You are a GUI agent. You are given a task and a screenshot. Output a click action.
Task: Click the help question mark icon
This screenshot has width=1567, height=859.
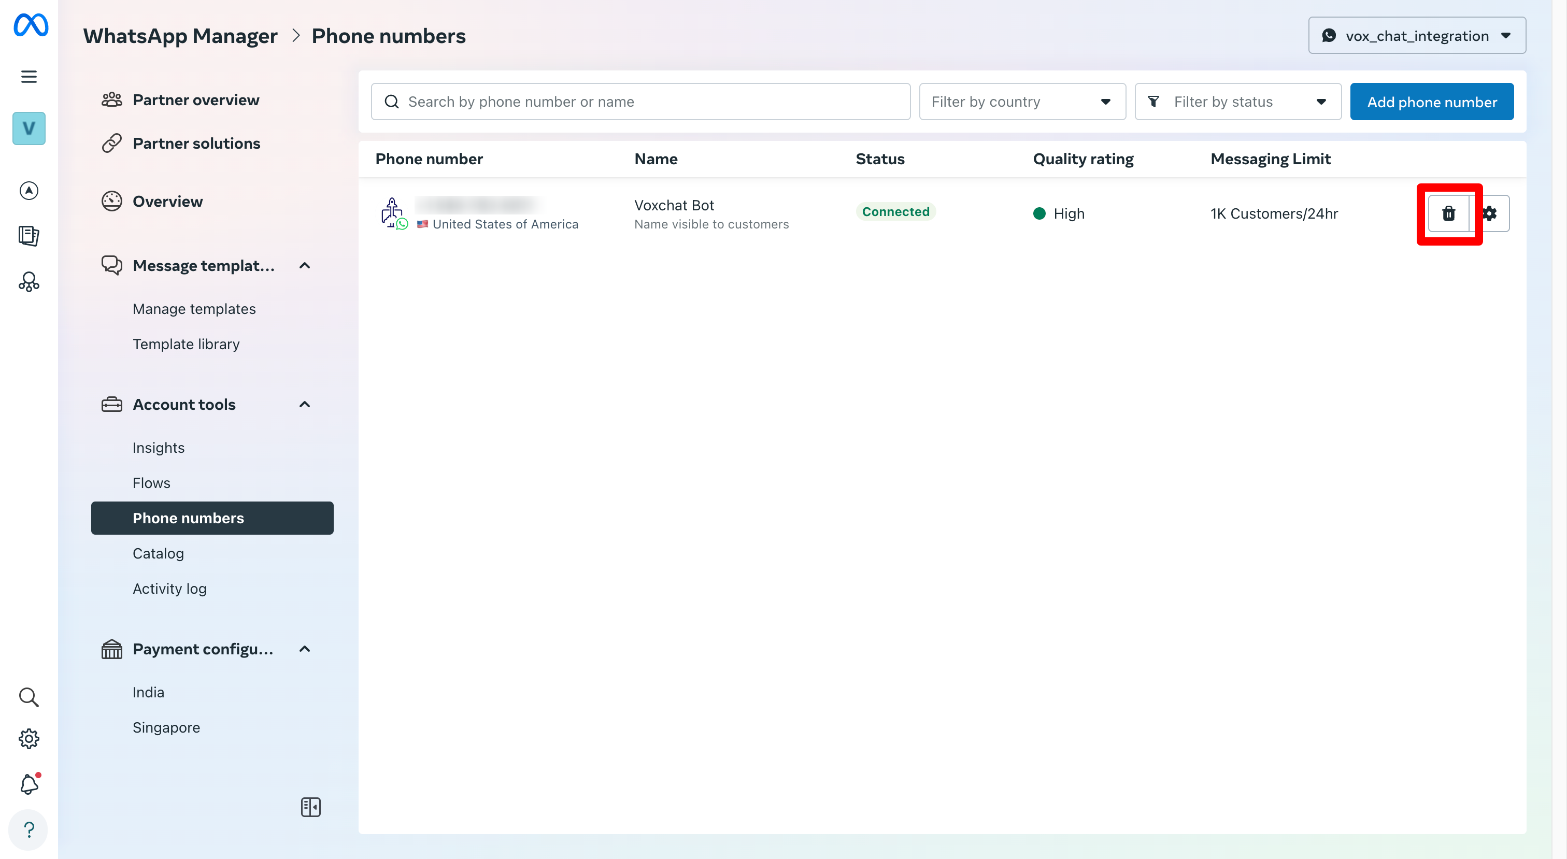click(29, 829)
